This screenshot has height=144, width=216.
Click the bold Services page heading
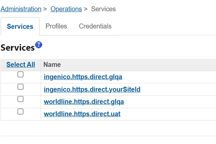pos(18,48)
